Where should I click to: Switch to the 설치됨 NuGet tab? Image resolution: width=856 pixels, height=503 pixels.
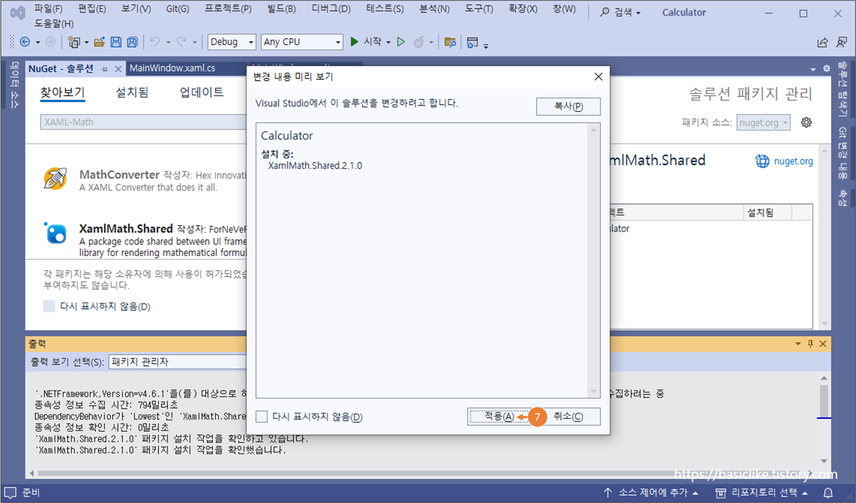click(x=132, y=92)
